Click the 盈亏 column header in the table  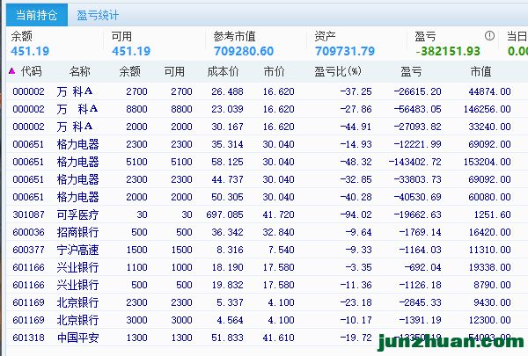tap(411, 71)
